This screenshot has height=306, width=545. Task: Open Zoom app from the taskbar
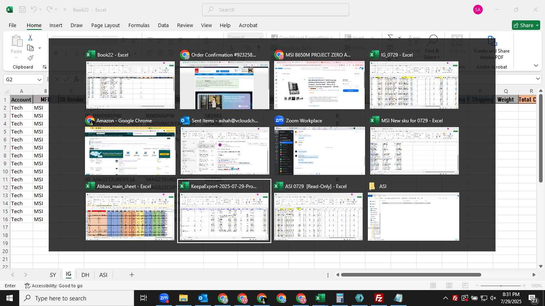coord(164,298)
